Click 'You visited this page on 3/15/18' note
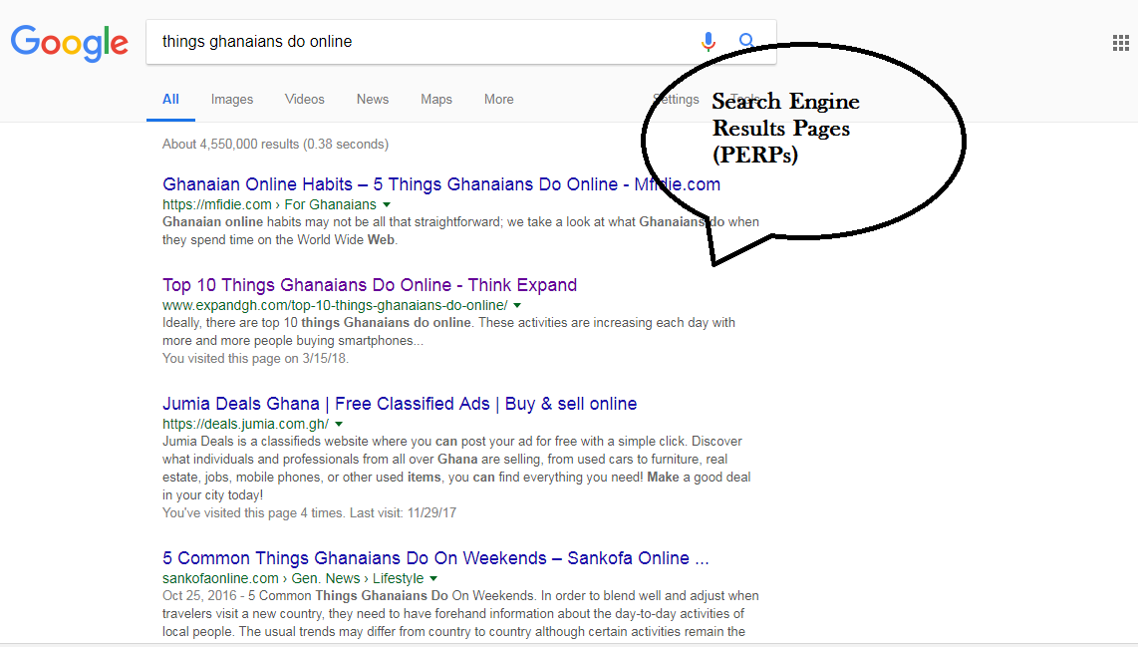The image size is (1138, 647). tap(255, 358)
